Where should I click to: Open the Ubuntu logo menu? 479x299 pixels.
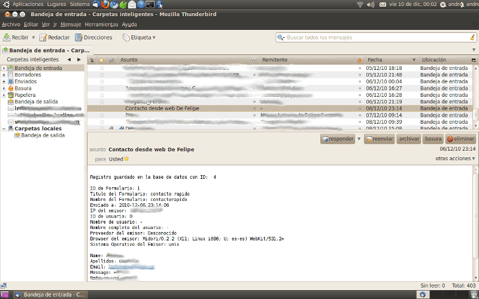6,4
